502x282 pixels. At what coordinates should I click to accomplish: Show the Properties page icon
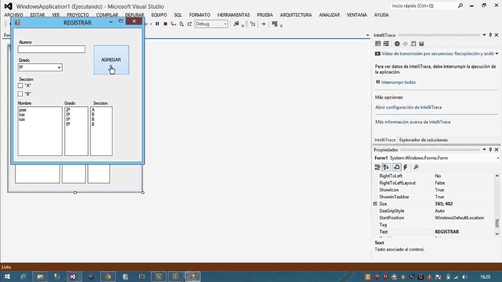click(x=397, y=167)
